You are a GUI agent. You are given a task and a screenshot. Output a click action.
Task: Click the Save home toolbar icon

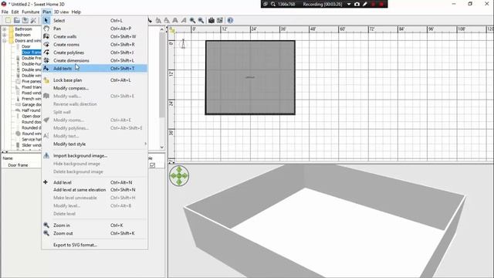(25, 21)
